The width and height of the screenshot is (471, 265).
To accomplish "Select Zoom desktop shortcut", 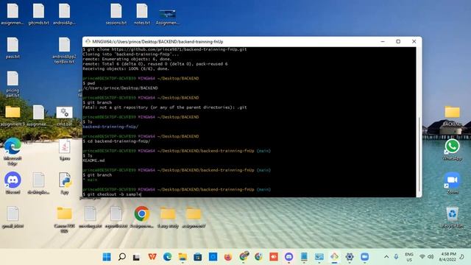I will coord(452,183).
